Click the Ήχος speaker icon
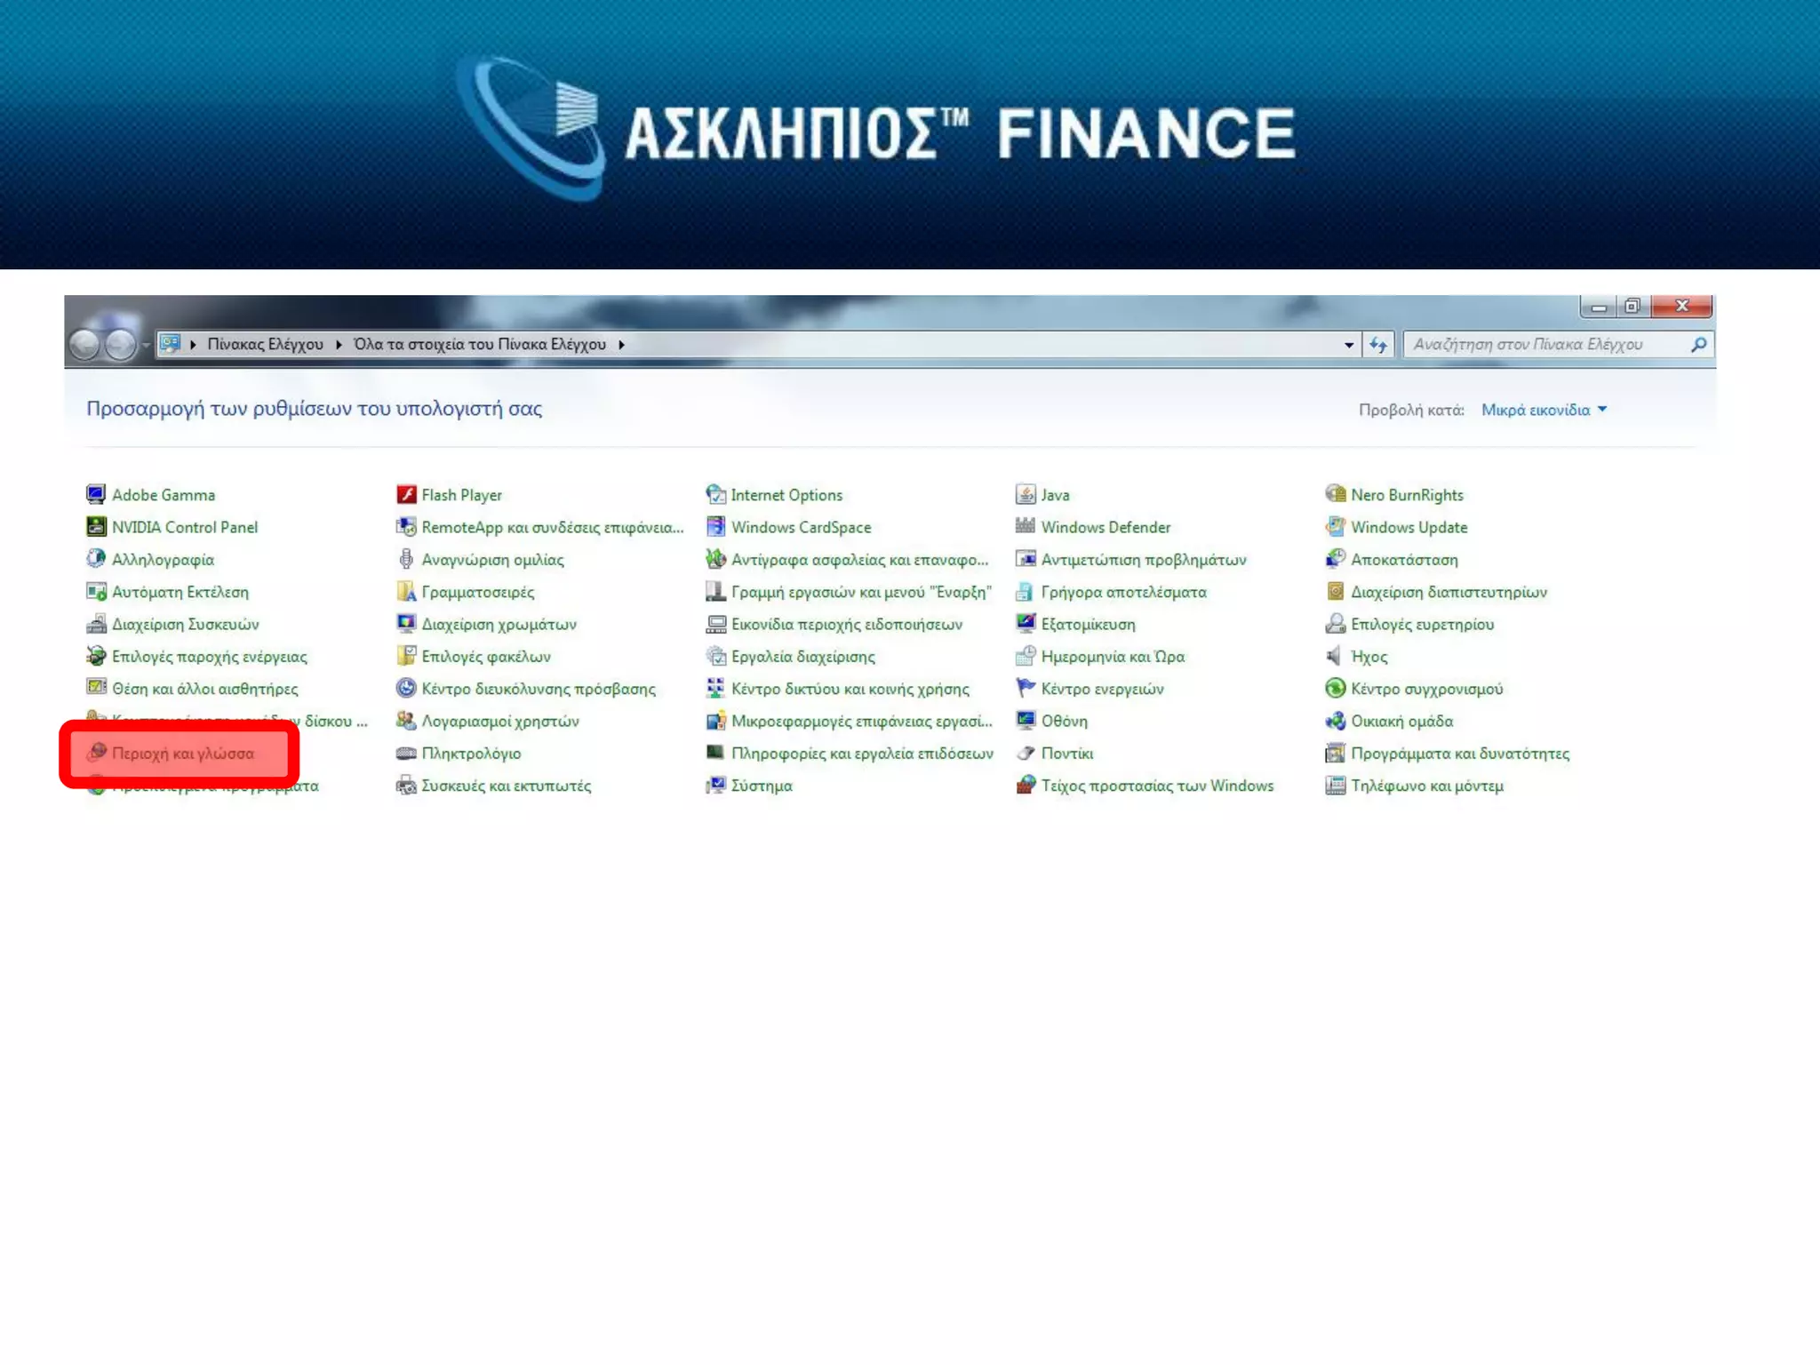Image resolution: width=1820 pixels, height=1365 pixels. [1335, 657]
